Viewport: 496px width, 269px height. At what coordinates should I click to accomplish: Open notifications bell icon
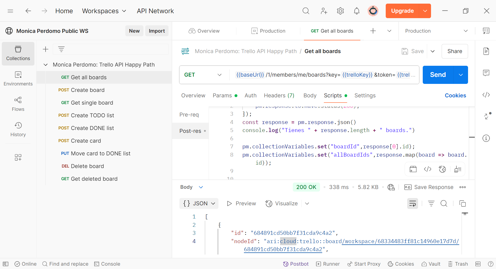tap(357, 11)
